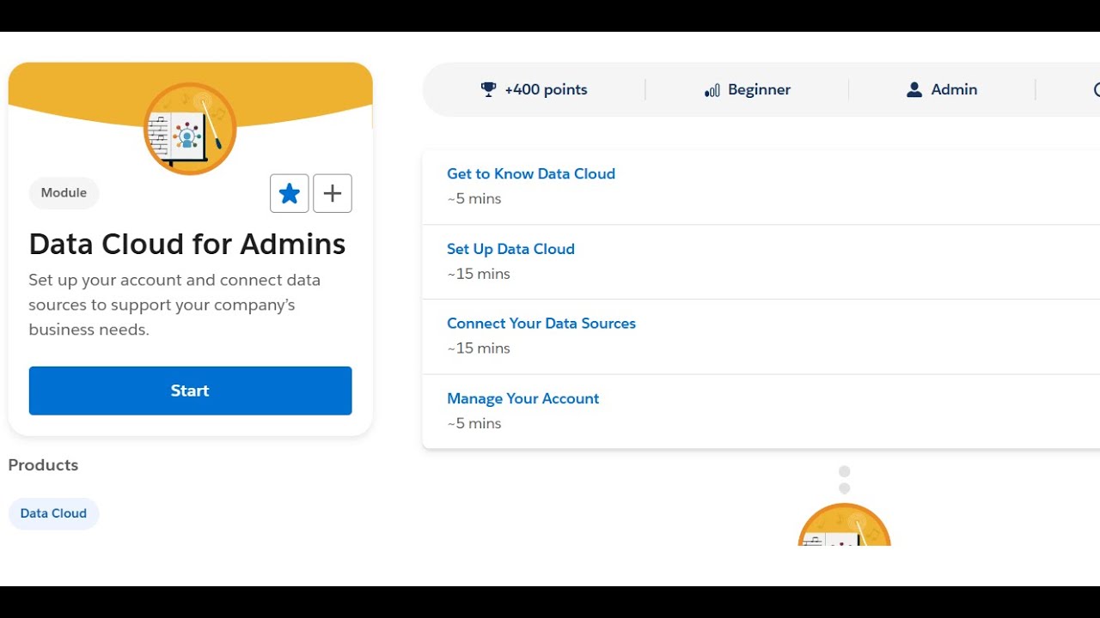Click the module description starting 'Set up your account'
1100x618 pixels.
point(174,305)
